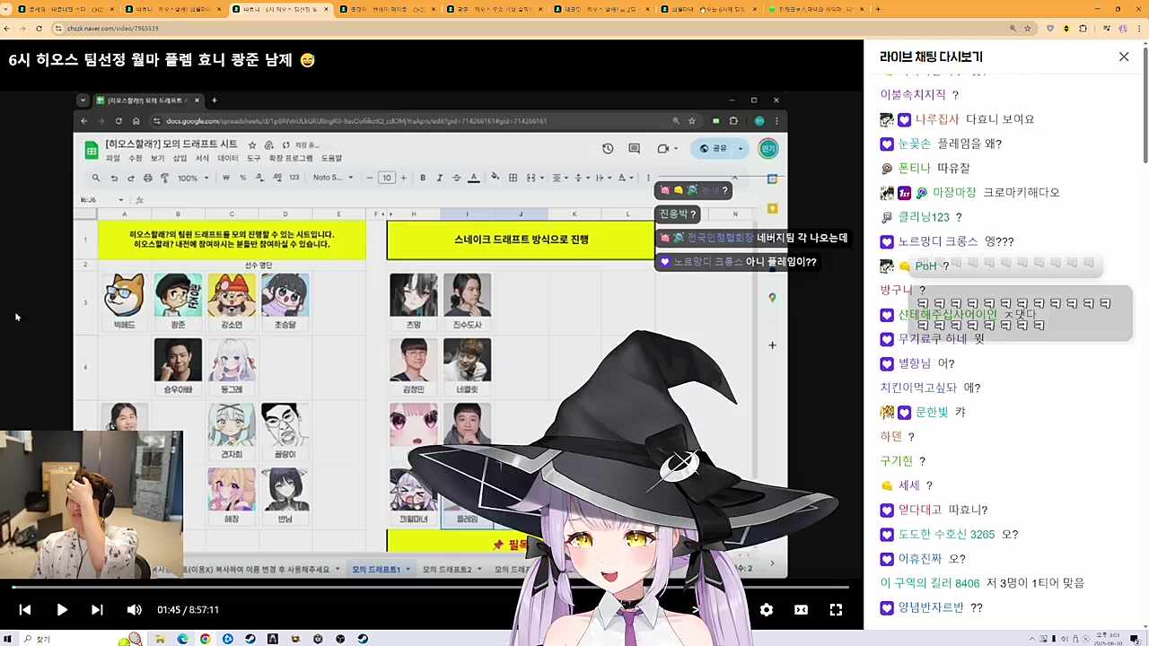Click chat message 저 3명이 1티어 맞음
This screenshot has width=1149, height=646.
point(1035,583)
